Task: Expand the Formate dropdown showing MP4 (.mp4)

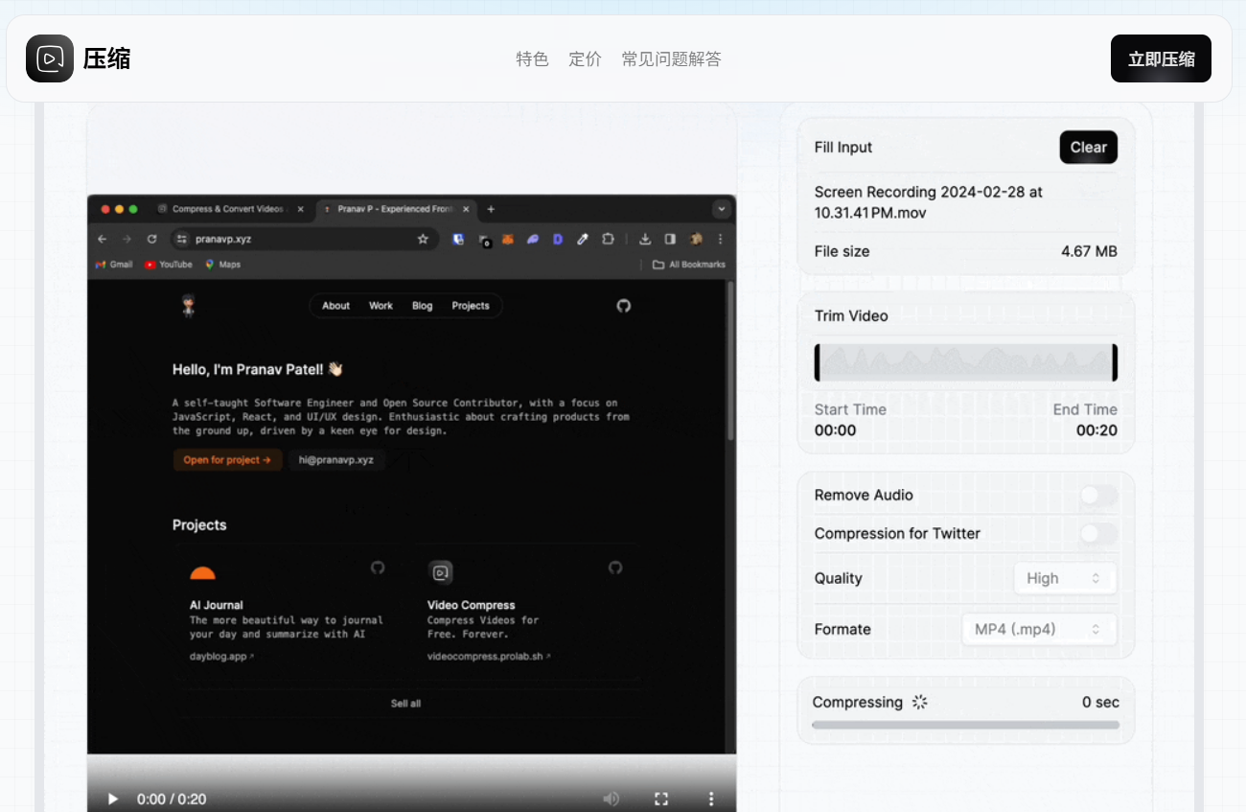Action: tap(1039, 629)
